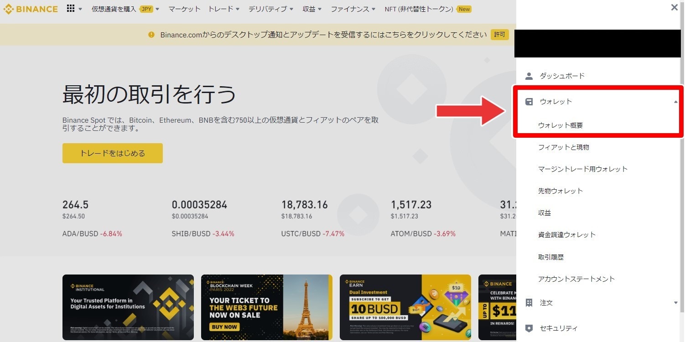Click the -6.84% change value
This screenshot has height=342, width=685.
(x=111, y=234)
